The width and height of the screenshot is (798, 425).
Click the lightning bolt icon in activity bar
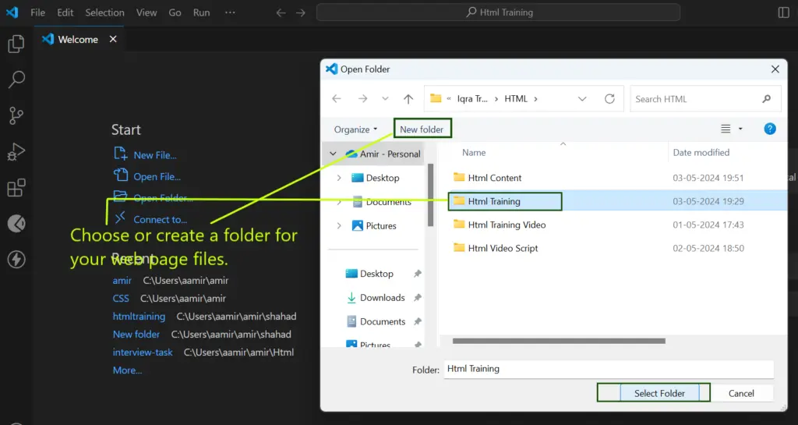pyautogui.click(x=16, y=260)
